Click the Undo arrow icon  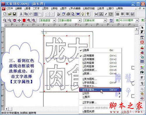[47, 14]
